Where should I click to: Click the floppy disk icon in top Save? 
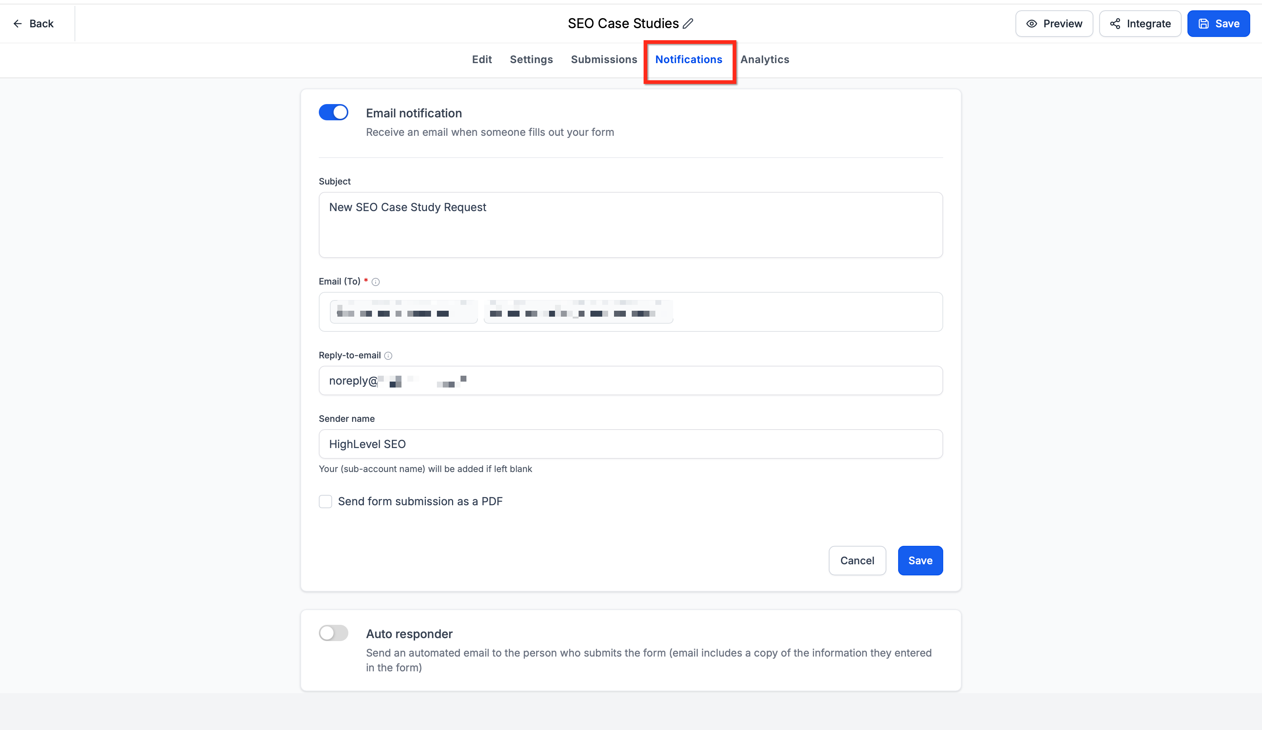click(1203, 24)
